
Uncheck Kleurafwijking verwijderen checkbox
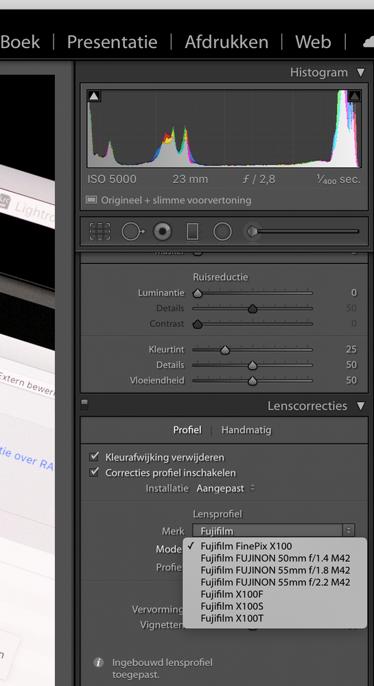[x=94, y=457]
